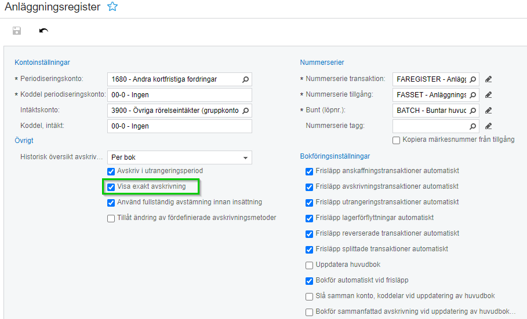Image resolution: width=527 pixels, height=319 pixels.
Task: Open Historisk översikt avskrivning dropdown
Action: [x=180, y=157]
